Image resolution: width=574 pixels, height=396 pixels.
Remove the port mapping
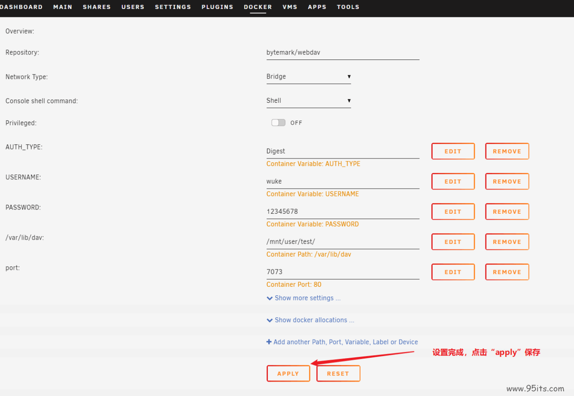(x=507, y=272)
